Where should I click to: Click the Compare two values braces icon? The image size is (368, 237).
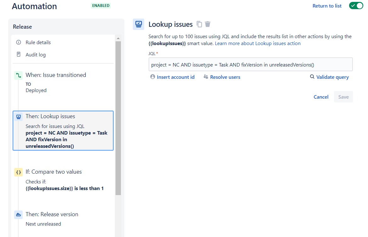pos(18,172)
